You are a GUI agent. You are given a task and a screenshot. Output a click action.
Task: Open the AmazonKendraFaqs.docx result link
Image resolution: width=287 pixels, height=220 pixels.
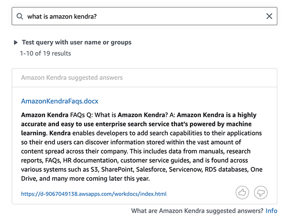click(x=59, y=101)
